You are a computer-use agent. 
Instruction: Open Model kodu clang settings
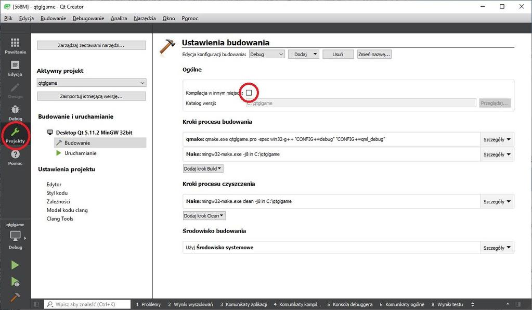coord(67,210)
